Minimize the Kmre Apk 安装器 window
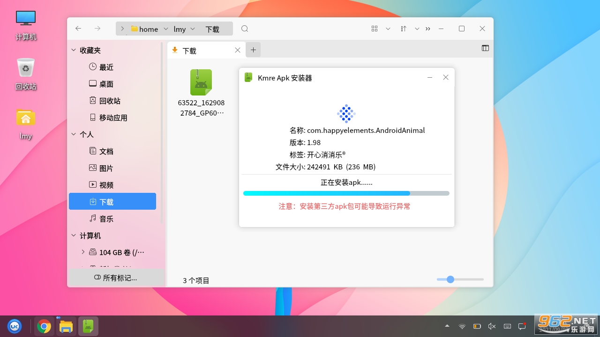This screenshot has height=337, width=600. pyautogui.click(x=430, y=77)
